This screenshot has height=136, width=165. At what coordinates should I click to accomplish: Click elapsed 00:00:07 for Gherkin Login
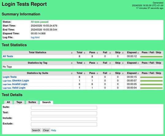132,81
